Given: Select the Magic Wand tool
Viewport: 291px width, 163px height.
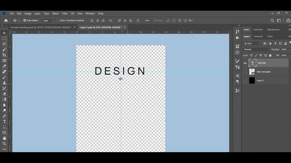Looking at the screenshot, I should click(4, 49).
